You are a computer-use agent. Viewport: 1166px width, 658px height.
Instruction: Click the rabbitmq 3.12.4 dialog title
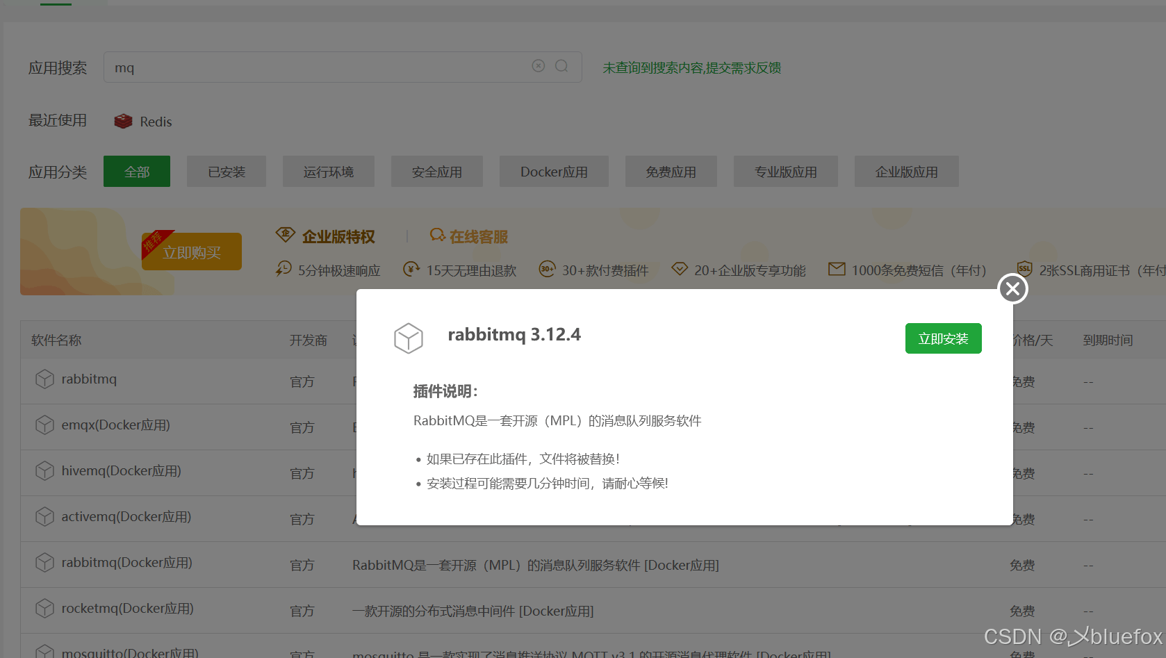coord(514,334)
